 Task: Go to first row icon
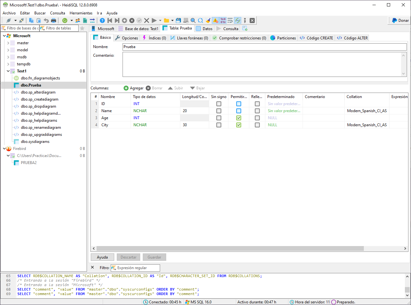110,21
